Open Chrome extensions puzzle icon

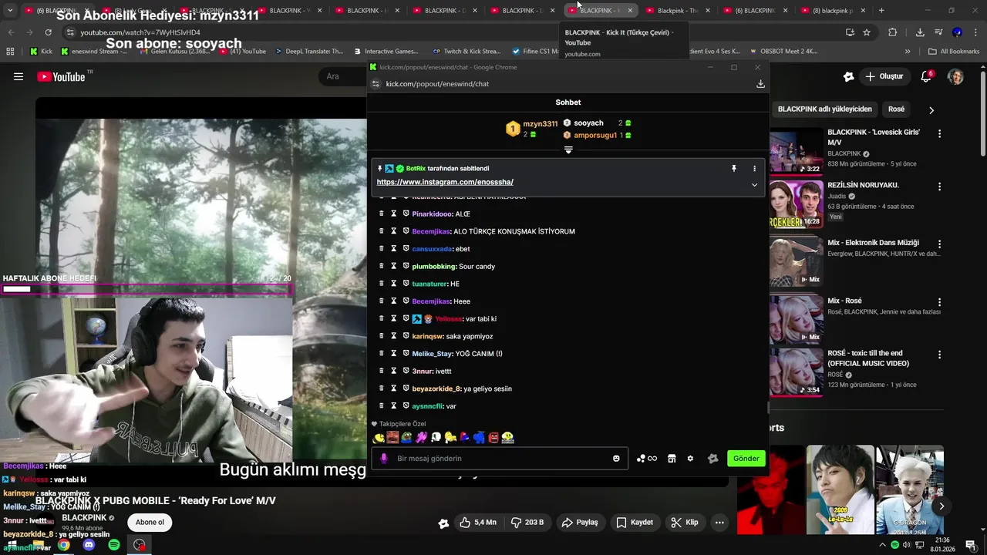tap(893, 32)
